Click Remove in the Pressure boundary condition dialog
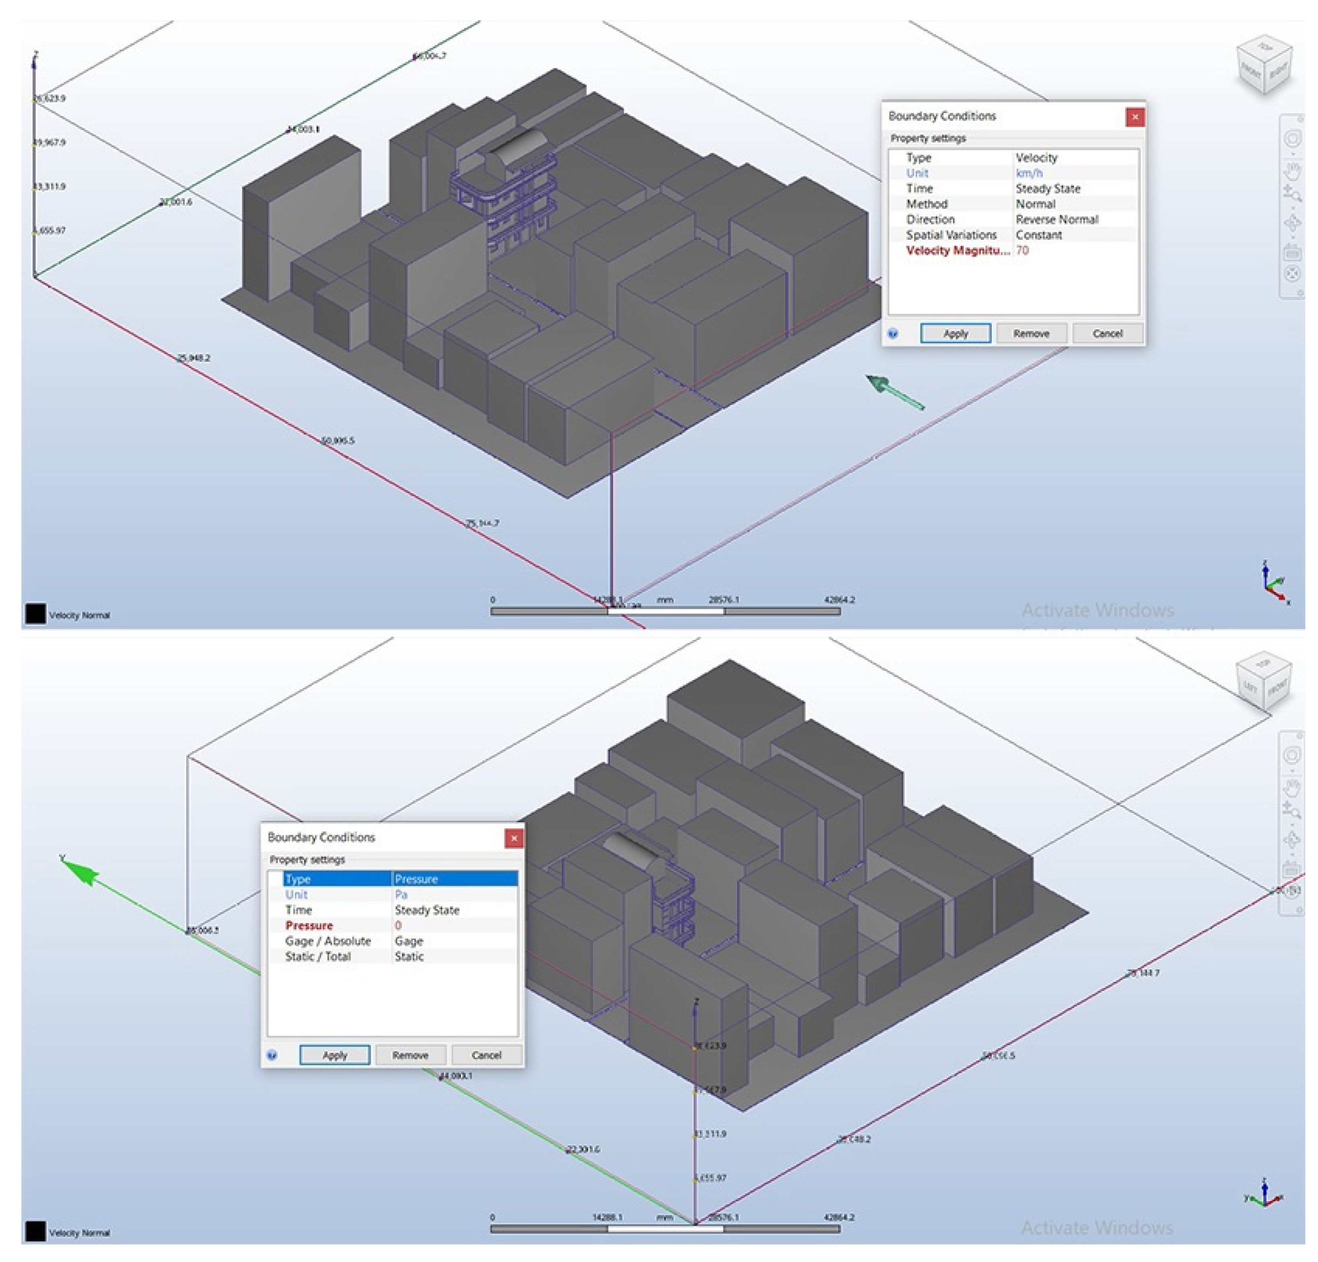This screenshot has height=1262, width=1318. point(410,1055)
